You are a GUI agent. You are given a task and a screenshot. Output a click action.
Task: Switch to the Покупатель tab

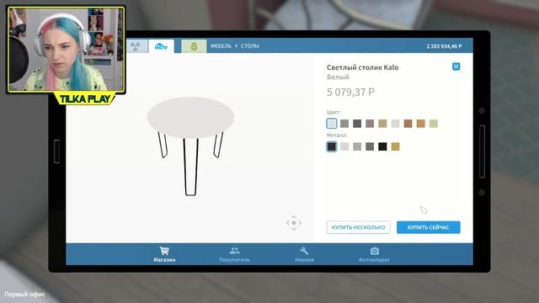pyautogui.click(x=234, y=254)
